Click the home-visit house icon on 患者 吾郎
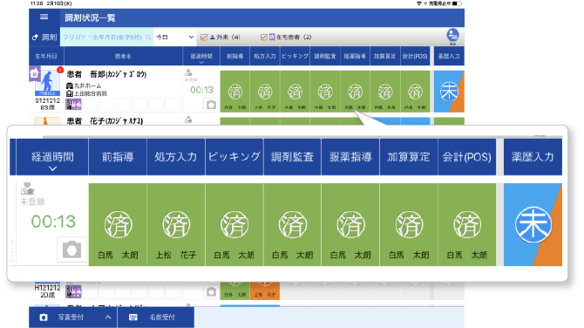584x328 pixels. click(34, 74)
